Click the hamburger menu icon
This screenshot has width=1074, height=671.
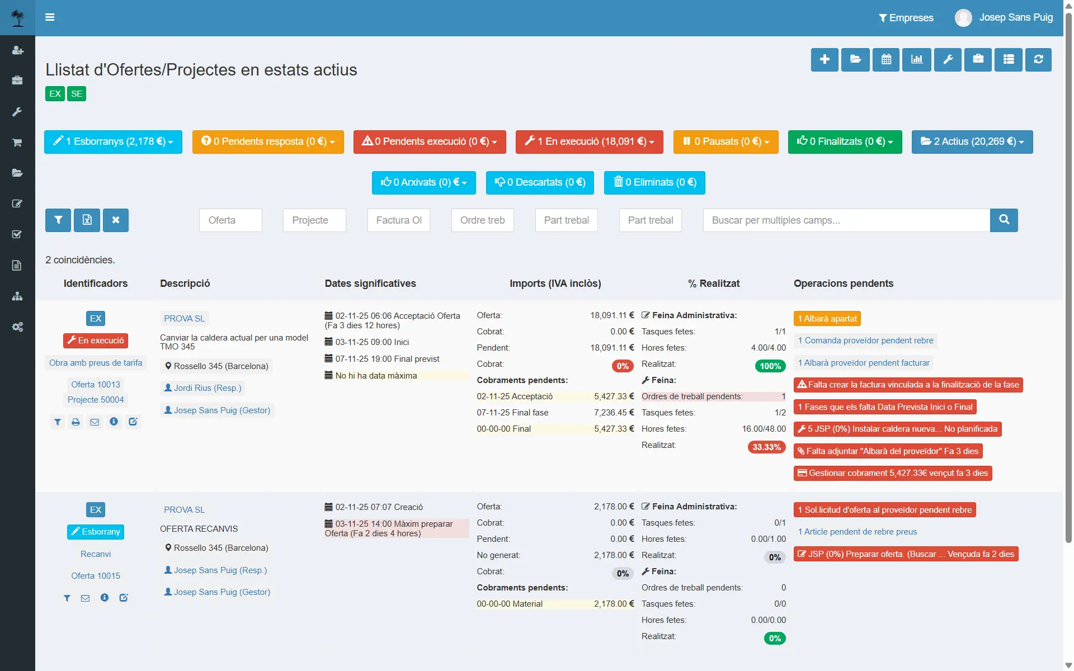coord(50,17)
